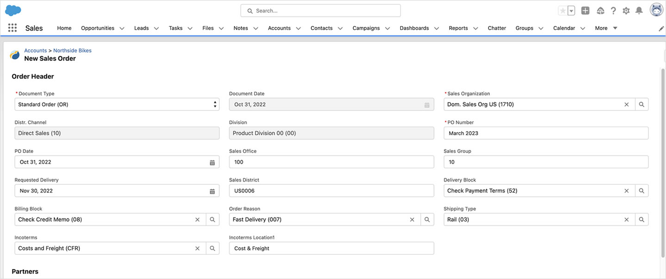Screen dimensions: 666x279
Task: Clear the Delivery Block value
Action: click(x=627, y=191)
